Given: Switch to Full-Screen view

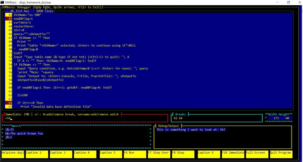Looking at the screenshot, I should 257,154.
